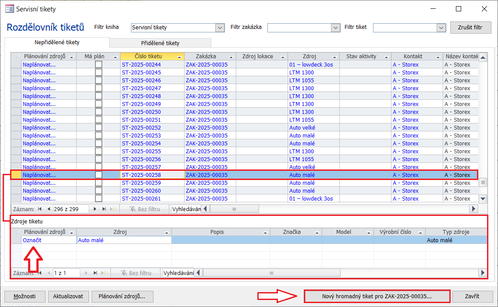Click horizontal scrollbar thumb of upper grid
This screenshot has width=498, height=307.
(234, 209)
